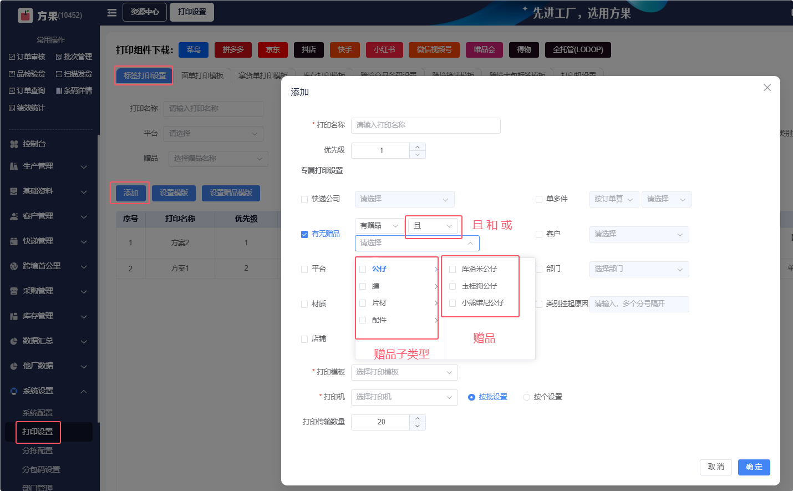
Task: Open the 快递公司 dropdown
Action: [x=405, y=199]
